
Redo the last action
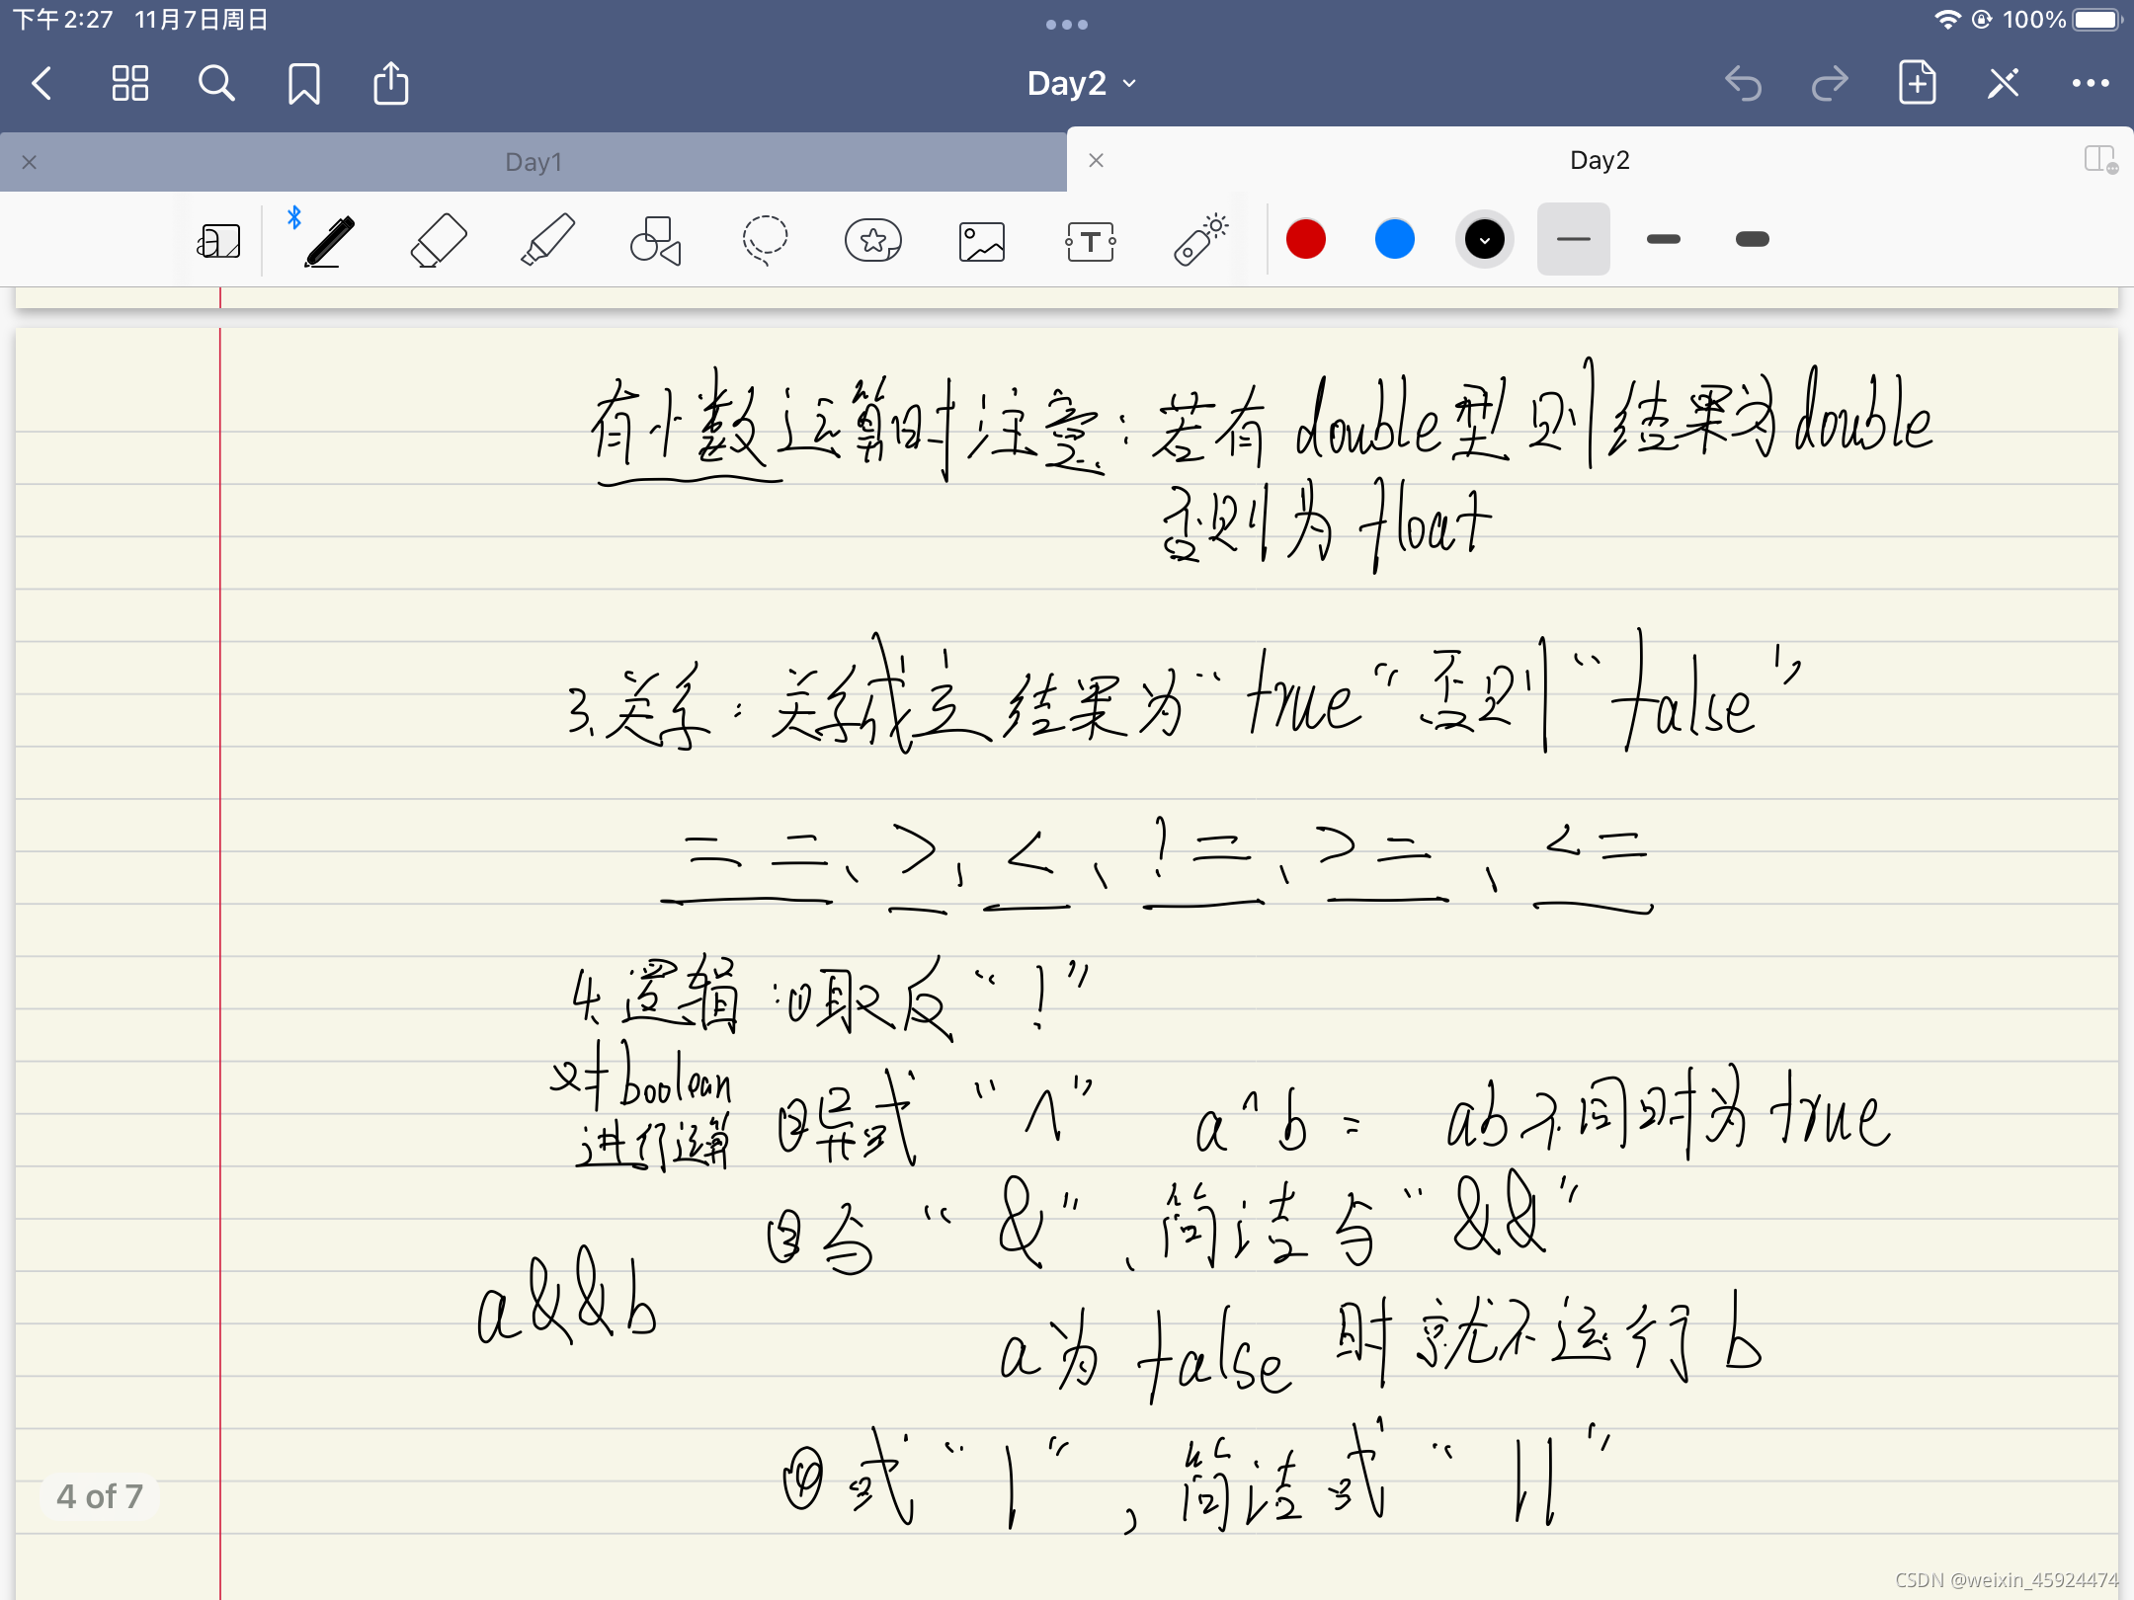1830,84
